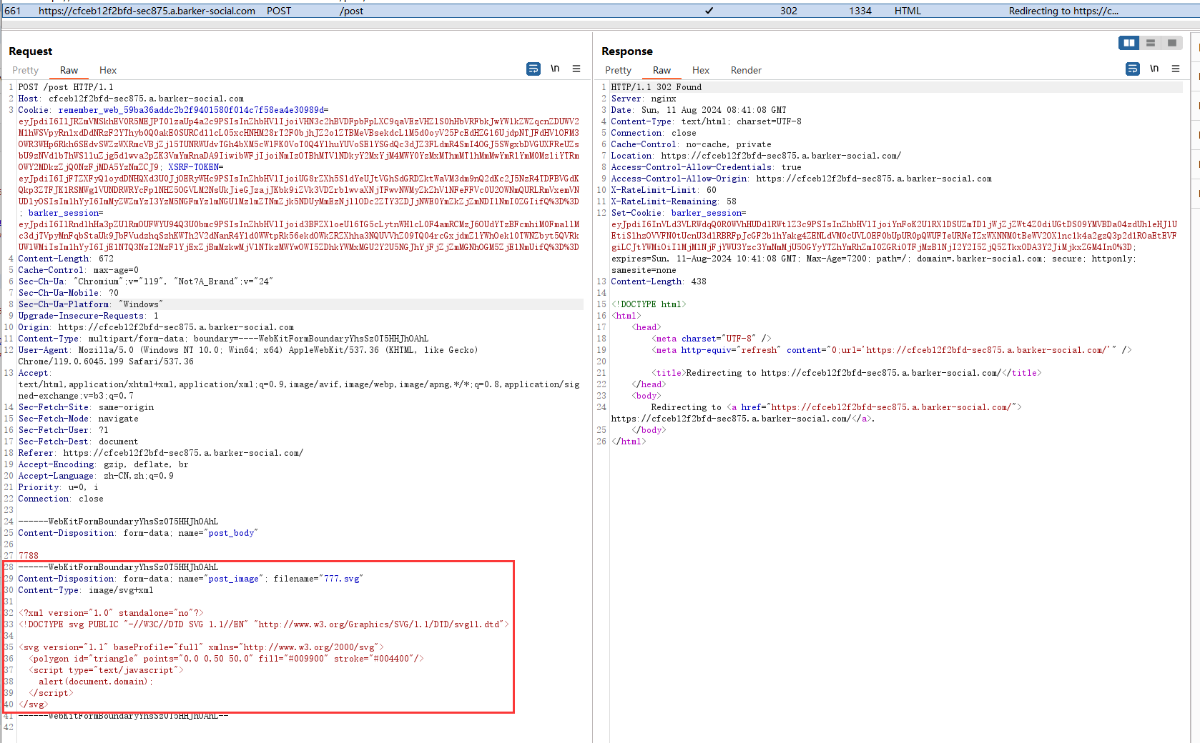Click Sec-Fetch-Site: same-origin header
Image resolution: width=1200 pixels, height=743 pixels.
(x=86, y=407)
